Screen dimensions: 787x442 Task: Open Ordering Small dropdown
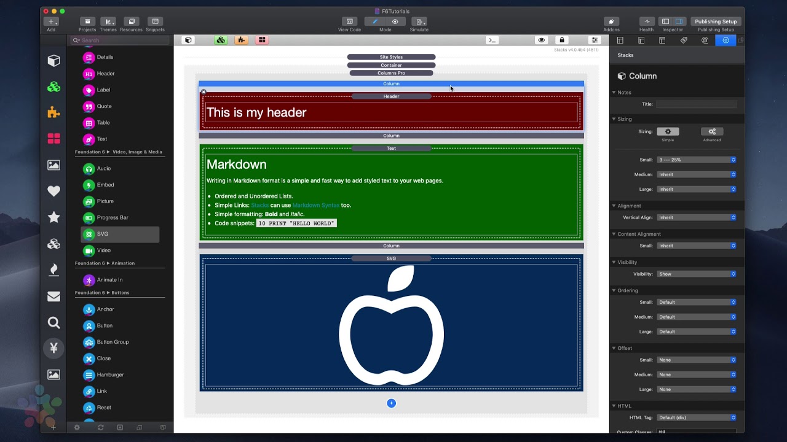click(x=696, y=302)
